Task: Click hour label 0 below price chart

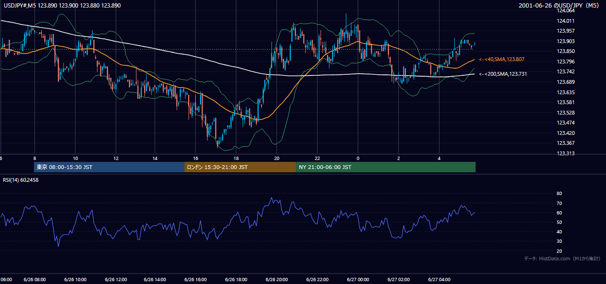Action: 358,158
